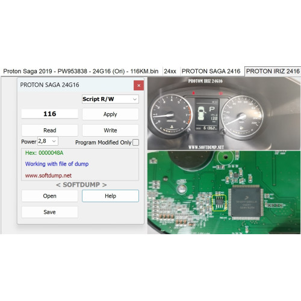Select the Proton Saga 2019 bin file tab

81,71
